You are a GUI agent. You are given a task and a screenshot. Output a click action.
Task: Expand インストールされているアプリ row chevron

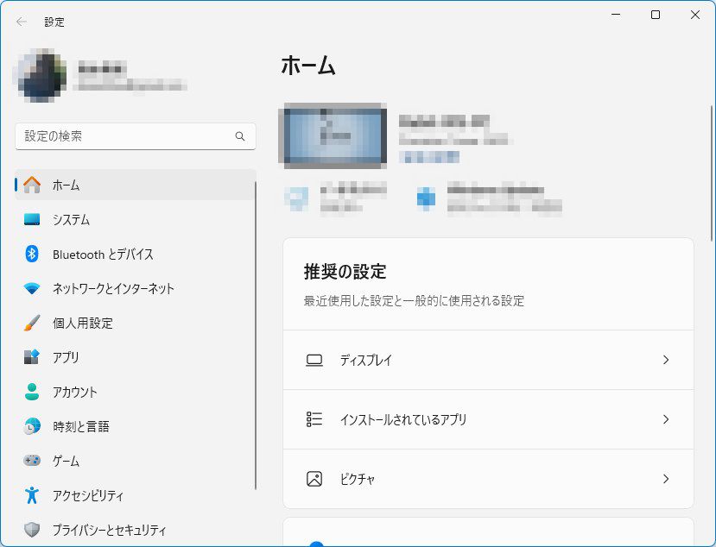coord(666,419)
